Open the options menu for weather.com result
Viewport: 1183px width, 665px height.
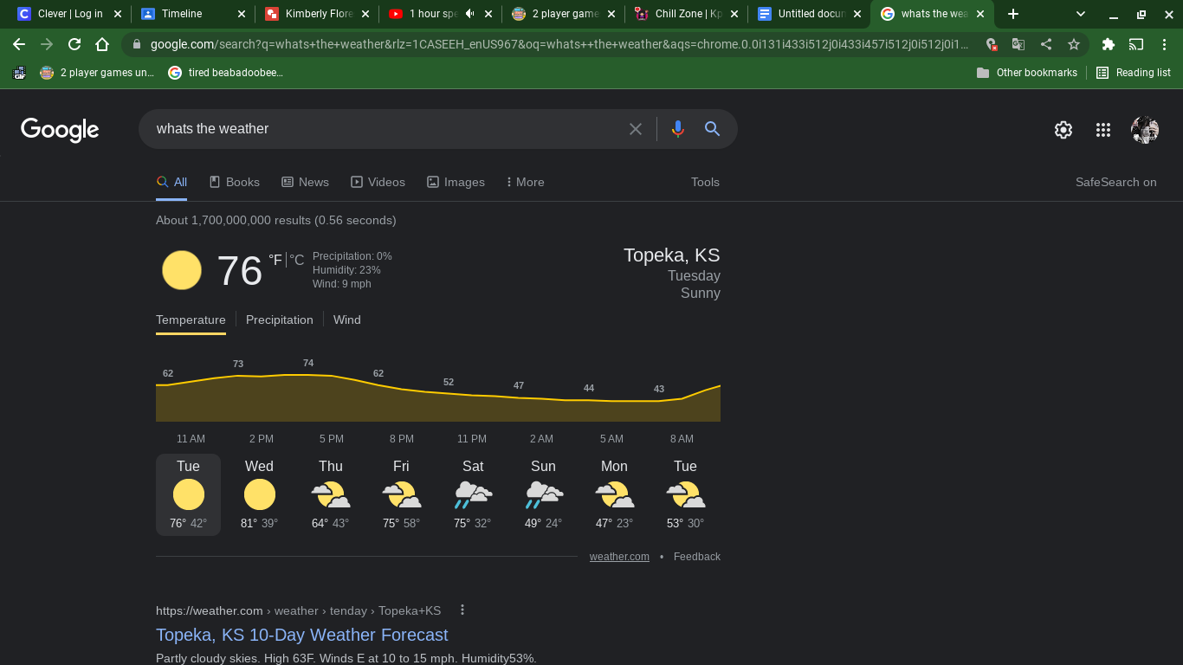pyautogui.click(x=462, y=610)
